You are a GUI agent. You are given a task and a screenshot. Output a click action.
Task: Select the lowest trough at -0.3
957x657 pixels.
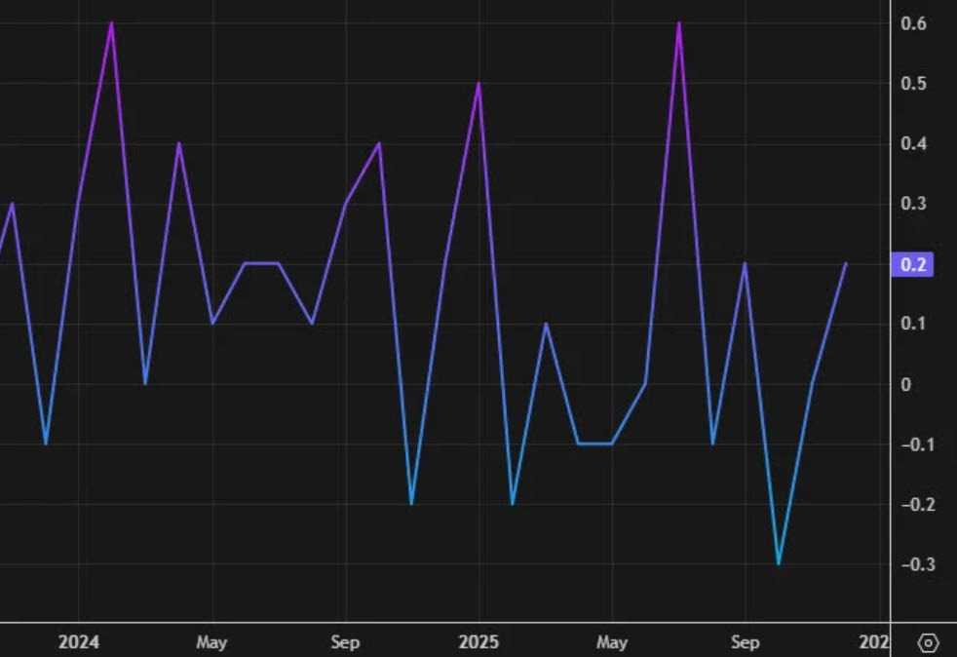click(781, 563)
